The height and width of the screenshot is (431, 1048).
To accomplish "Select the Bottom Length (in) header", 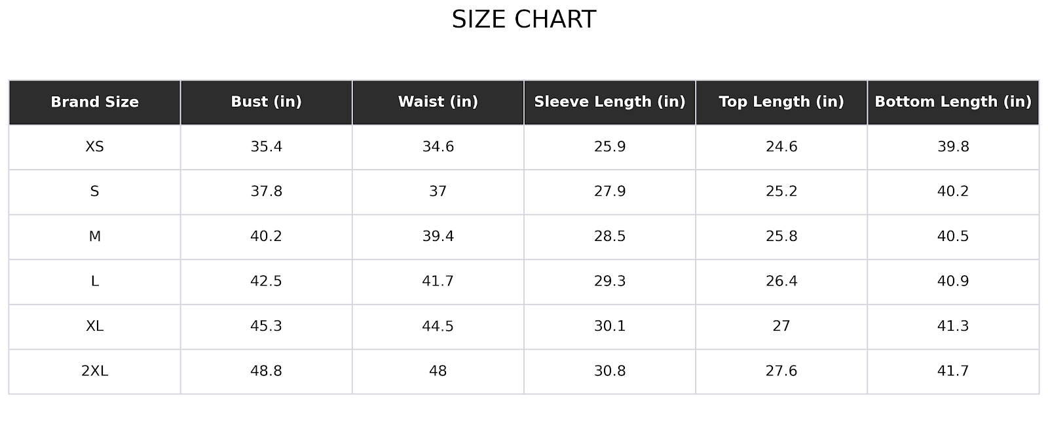I will tap(952, 102).
